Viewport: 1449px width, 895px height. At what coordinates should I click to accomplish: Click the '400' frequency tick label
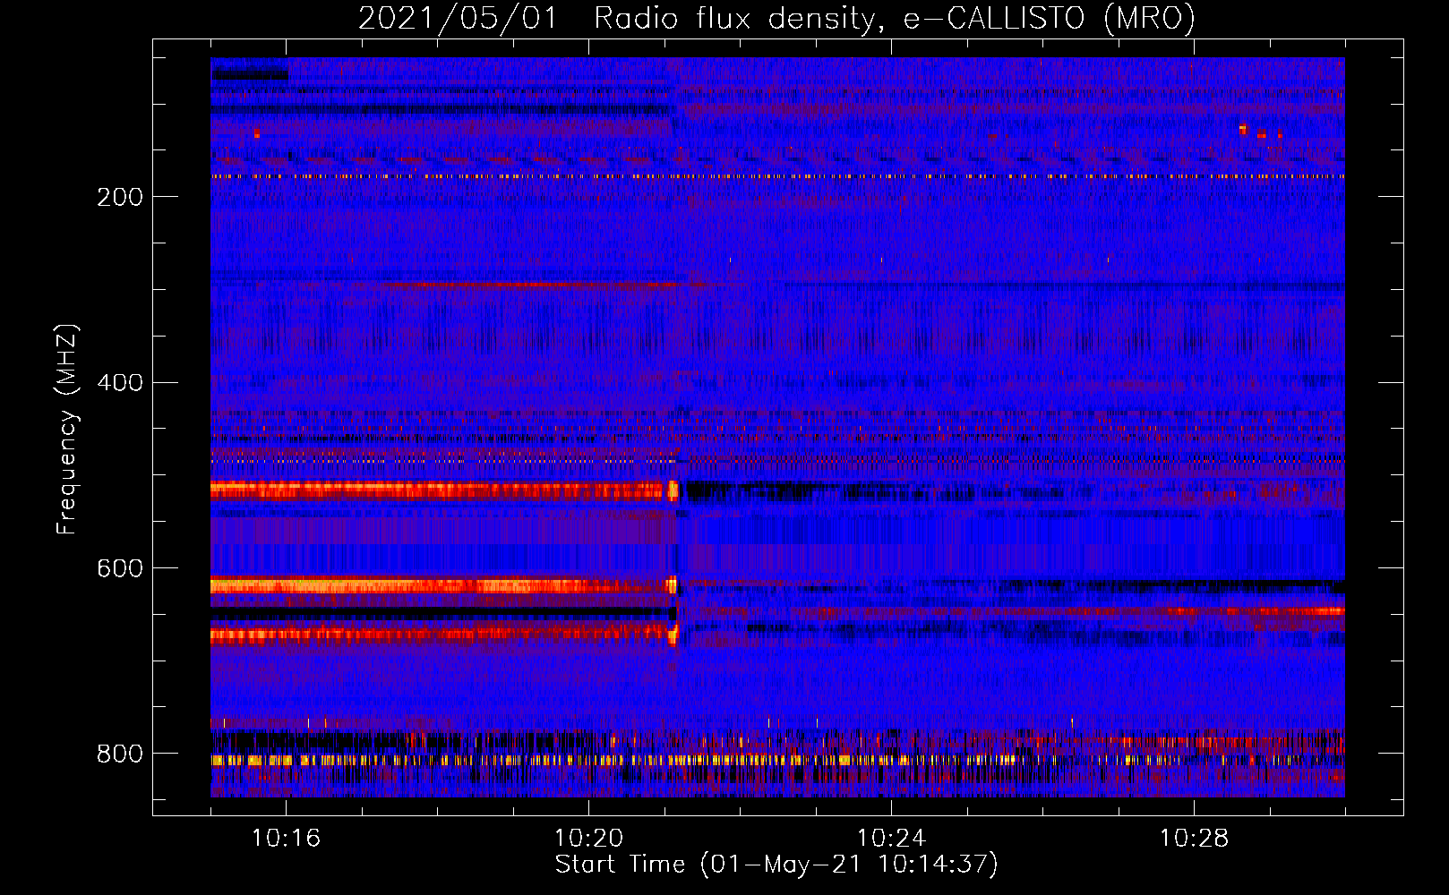pyautogui.click(x=120, y=383)
